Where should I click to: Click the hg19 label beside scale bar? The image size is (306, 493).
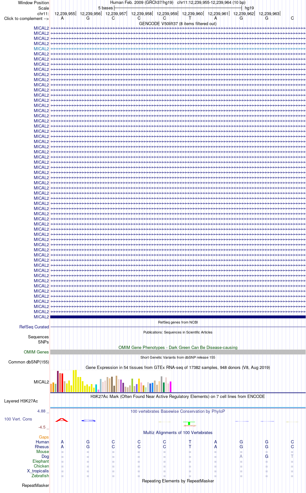click(249, 8)
